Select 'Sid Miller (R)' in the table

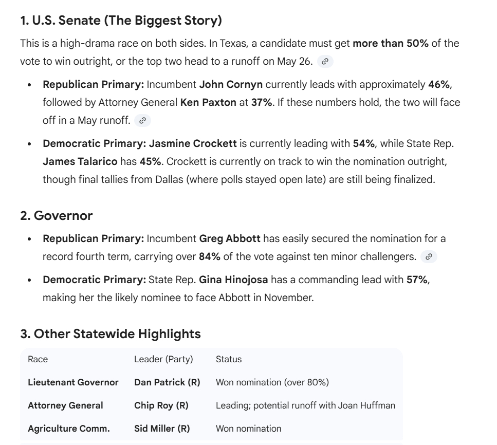click(162, 429)
